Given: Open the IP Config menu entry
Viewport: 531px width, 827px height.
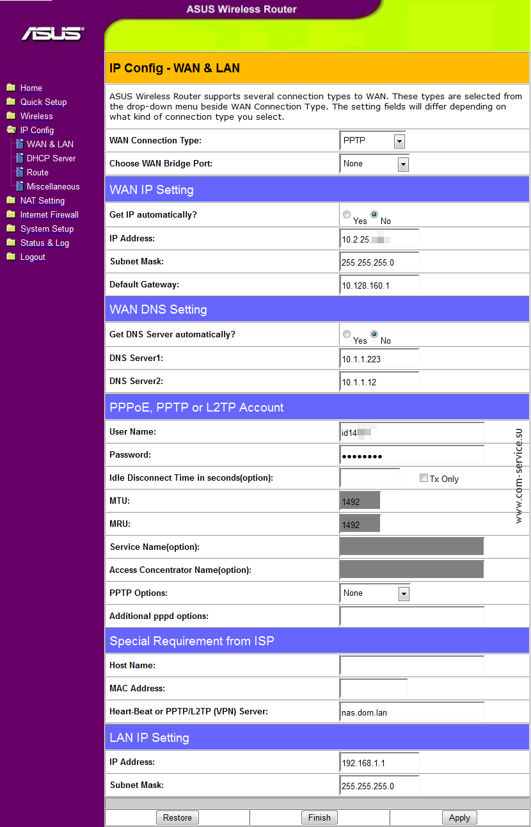Looking at the screenshot, I should tap(37, 131).
